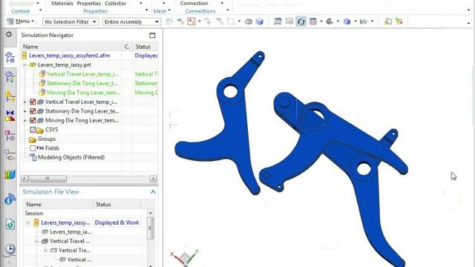The width and height of the screenshot is (475, 267).
Task: Uncheck Stationary Die Tong Lever FEM checkbox
Action: [33, 111]
